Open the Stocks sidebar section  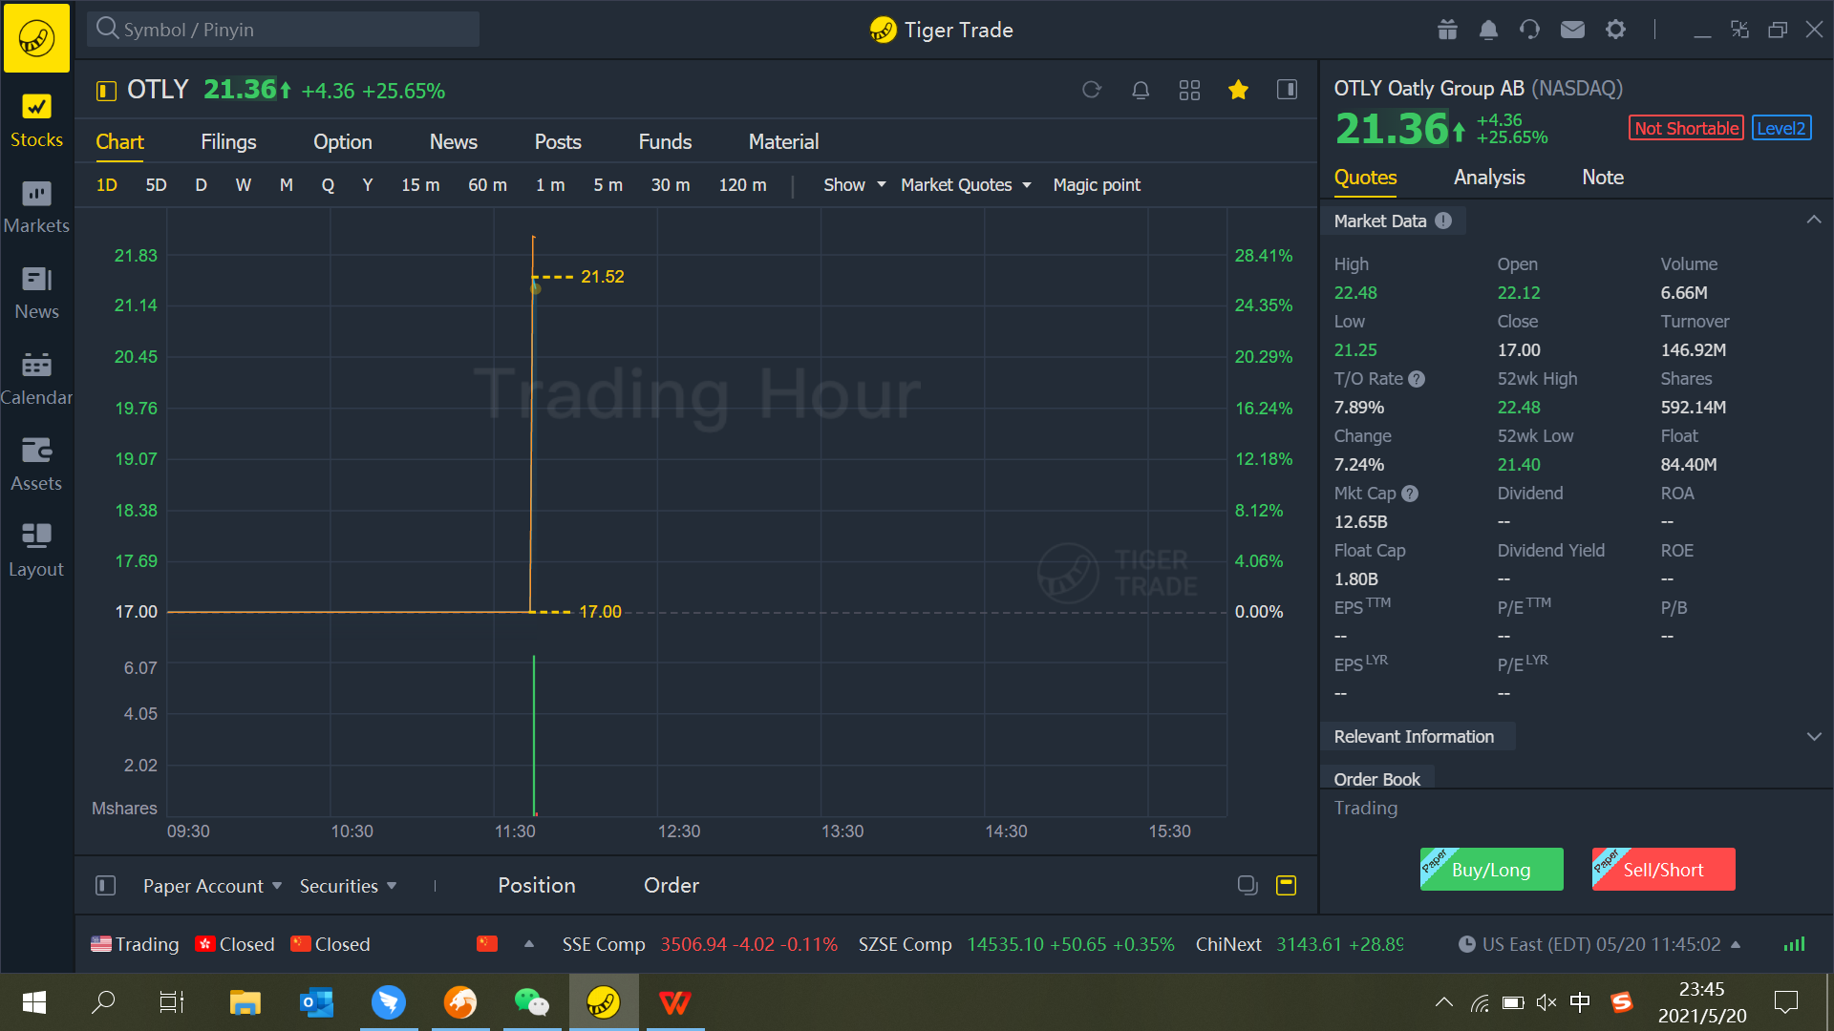coord(36,121)
